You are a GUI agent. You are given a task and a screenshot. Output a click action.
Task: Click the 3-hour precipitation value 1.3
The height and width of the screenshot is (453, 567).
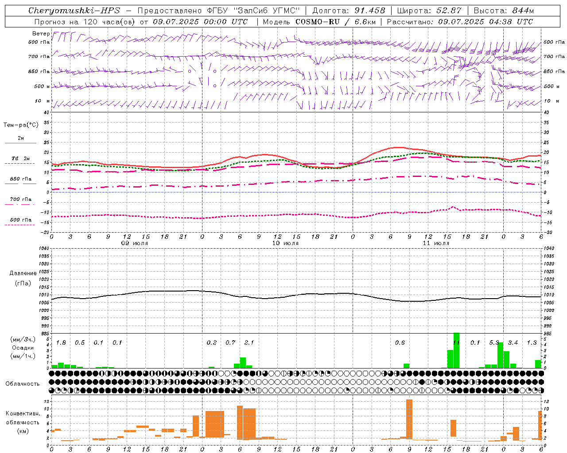(532, 343)
